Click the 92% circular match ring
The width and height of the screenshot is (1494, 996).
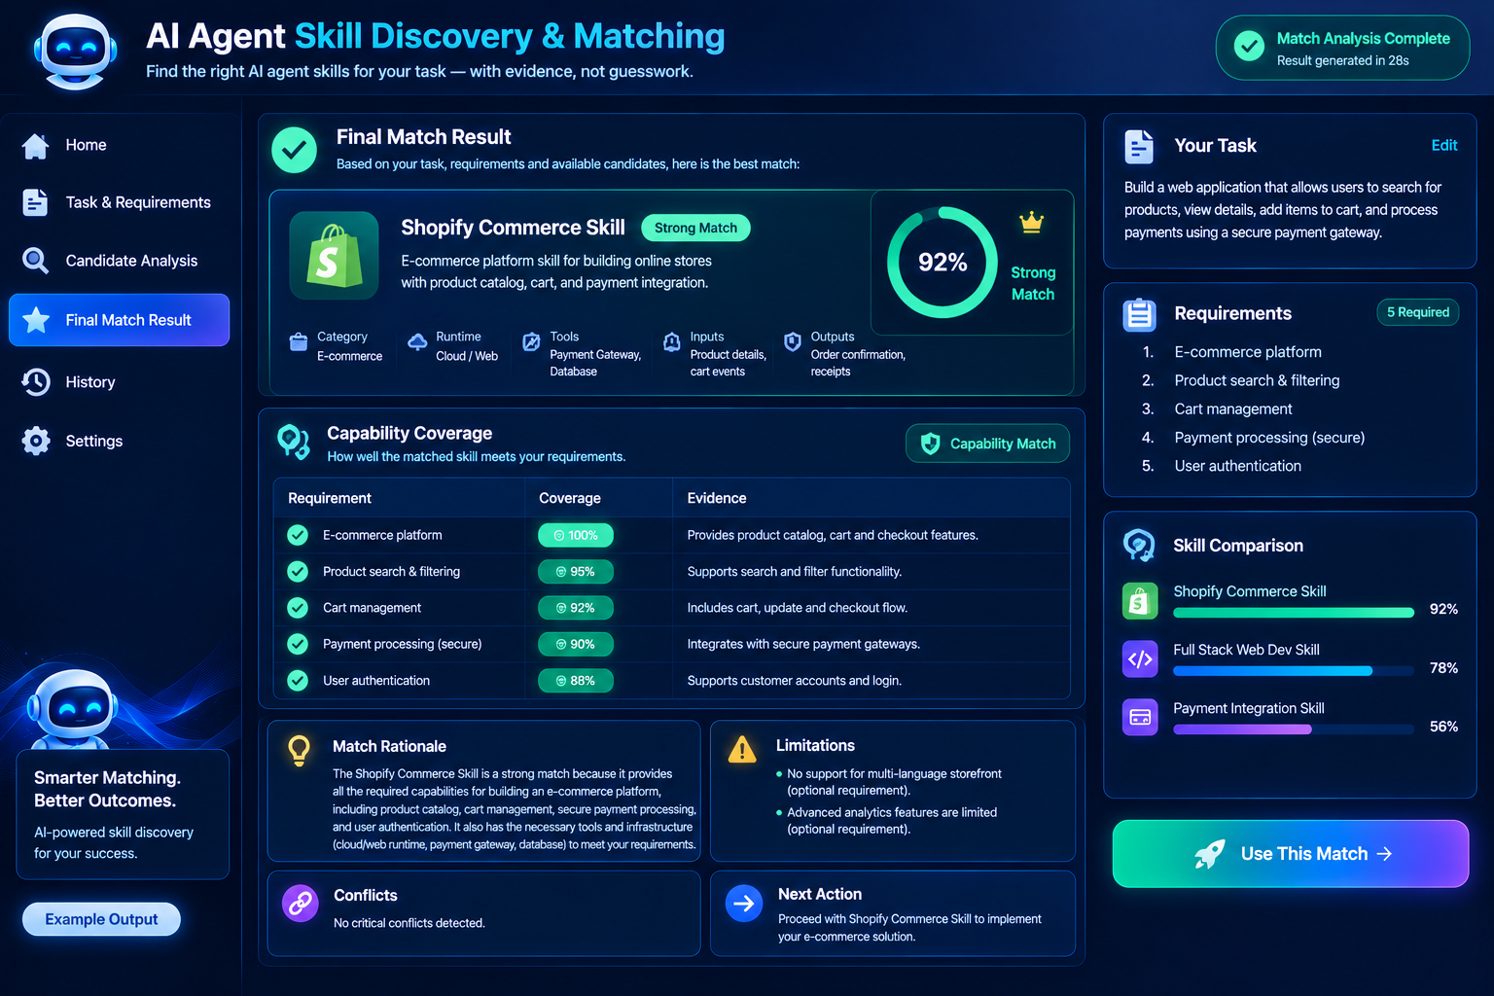click(943, 262)
